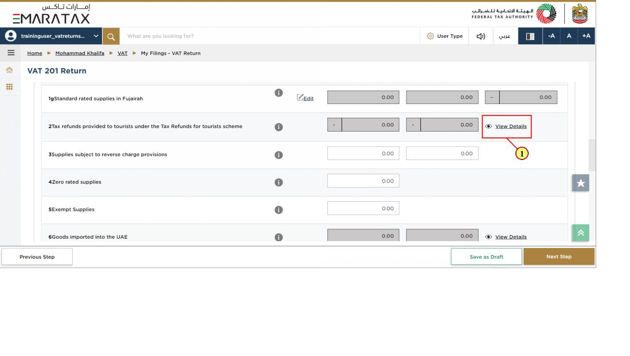Show info for Tax refunds for tourists row
The width and height of the screenshot is (630, 356).
(278, 127)
